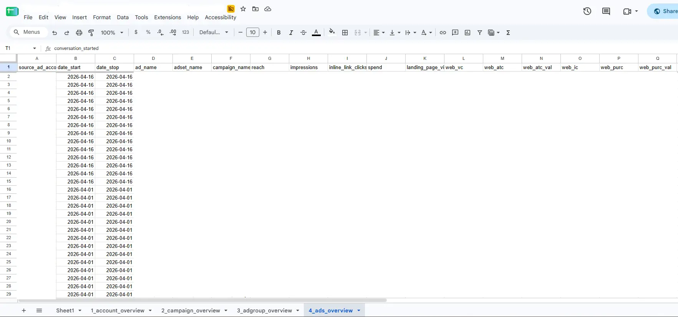Add a new sheet
Image resolution: width=678 pixels, height=317 pixels.
24,310
